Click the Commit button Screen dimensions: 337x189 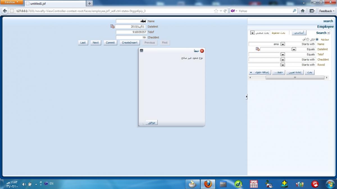pyautogui.click(x=110, y=43)
